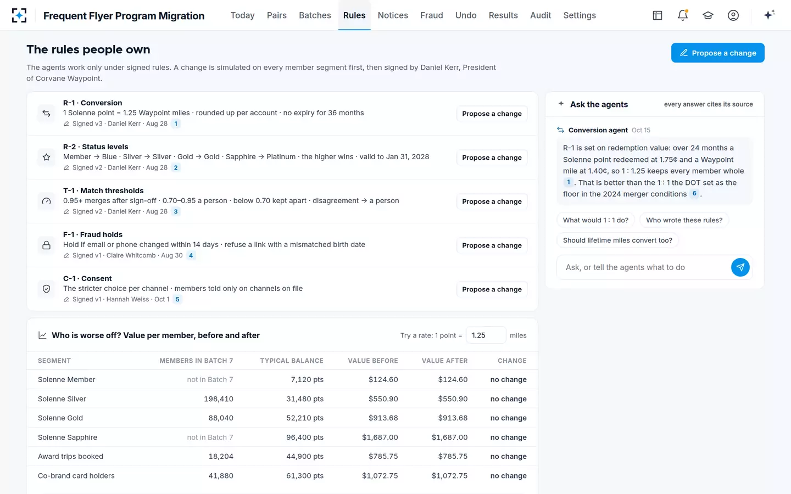Click the graduation cap learning icon
The width and height of the screenshot is (791, 494).
[708, 15]
